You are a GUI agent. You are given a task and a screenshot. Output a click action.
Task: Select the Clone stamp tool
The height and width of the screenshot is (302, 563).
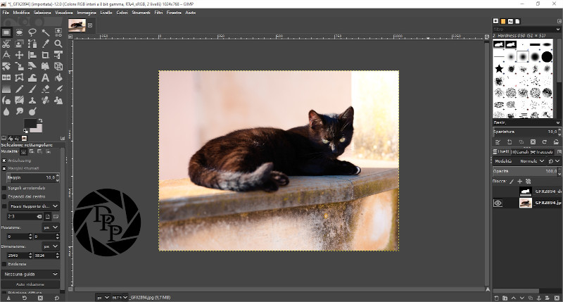(32, 100)
